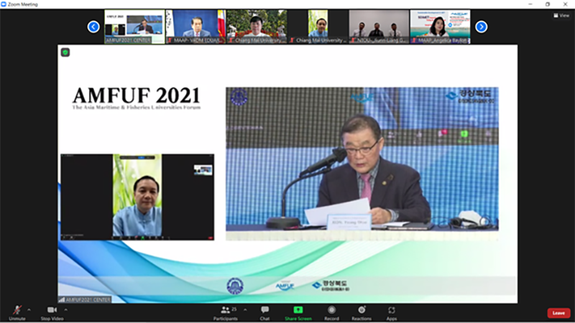575x323 pixels.
Task: Click the AMFUF logo in slide footer
Action: coord(285,286)
